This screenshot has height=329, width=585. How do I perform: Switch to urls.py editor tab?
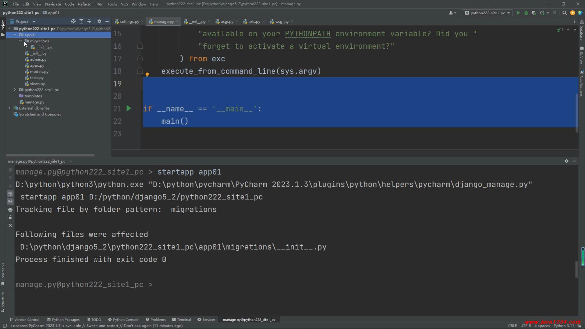coord(254,21)
